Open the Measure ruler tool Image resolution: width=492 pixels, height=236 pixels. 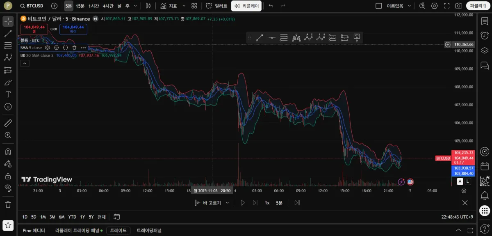8,123
